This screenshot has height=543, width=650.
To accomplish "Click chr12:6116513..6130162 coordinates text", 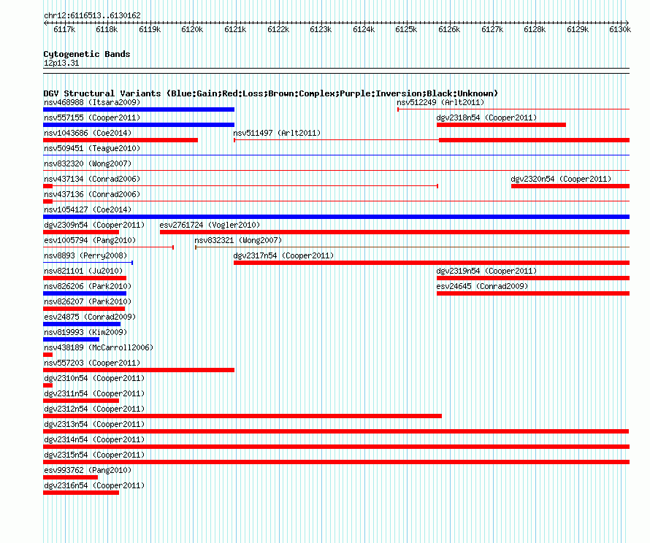I will [x=93, y=15].
